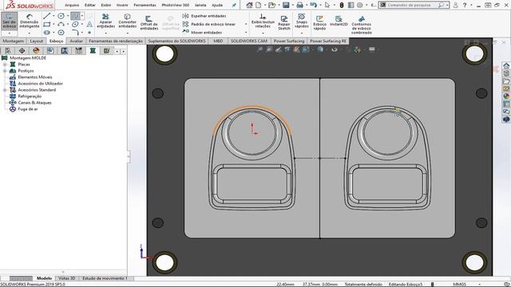Toggle Contornos de esboço sombreado
Viewport: 511px width, 287px height.
coord(362,25)
